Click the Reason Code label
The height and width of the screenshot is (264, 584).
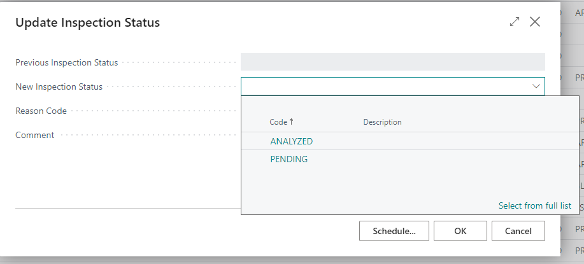coord(41,111)
